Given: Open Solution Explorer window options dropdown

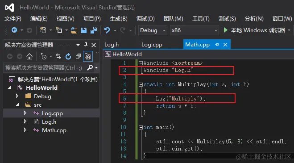Looking at the screenshot, I should coord(78,45).
